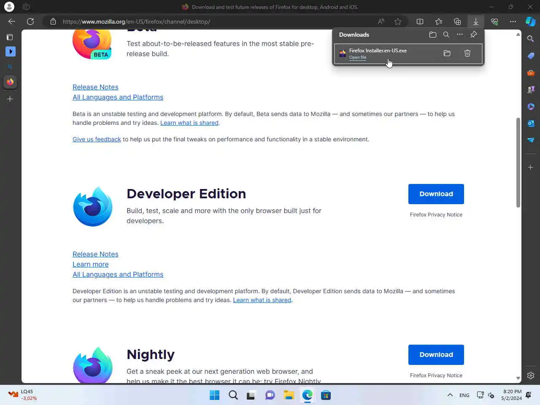Go back to the previous page
540x405 pixels.
[x=12, y=22]
